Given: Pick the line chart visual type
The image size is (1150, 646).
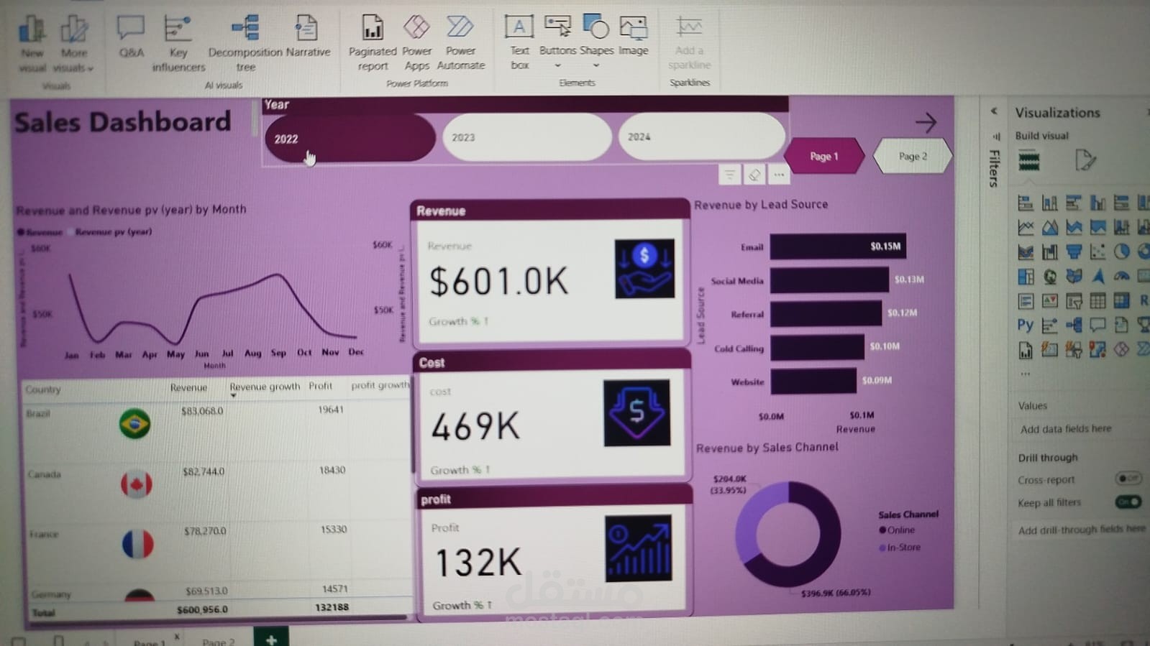Looking at the screenshot, I should click(1026, 228).
